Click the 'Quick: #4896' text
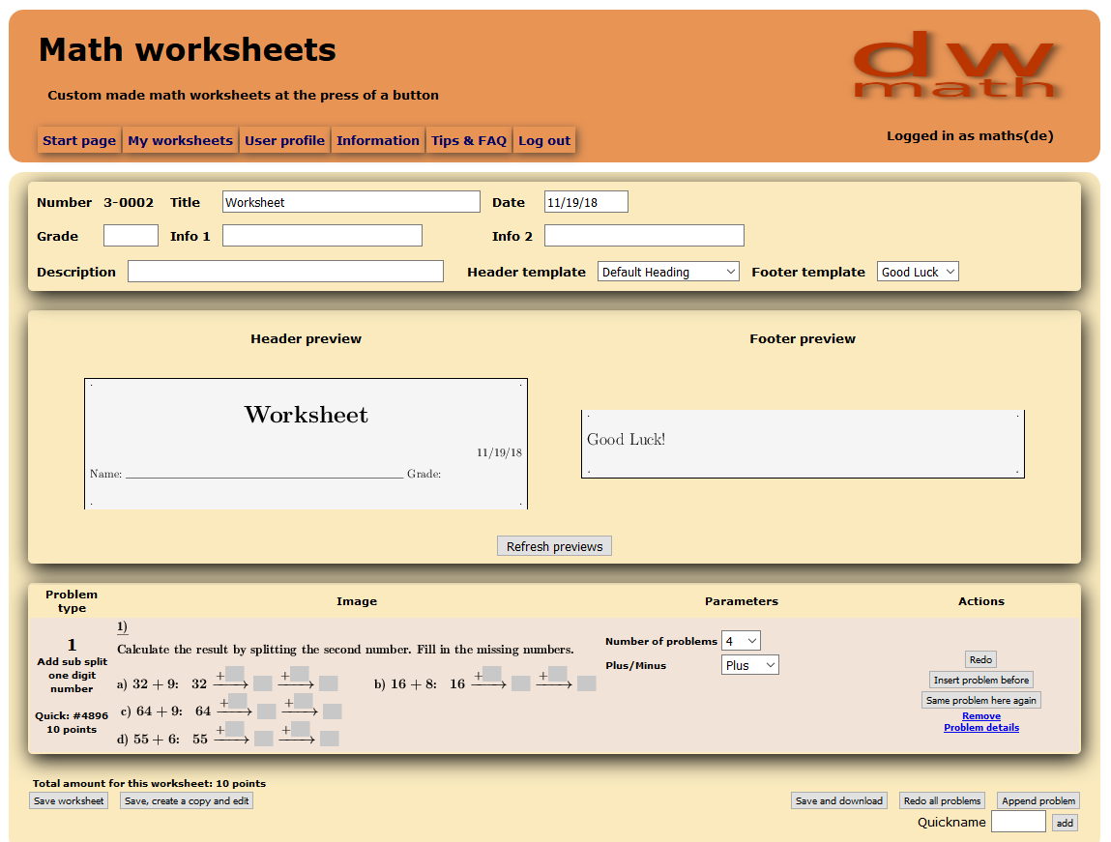1111x842 pixels. pos(72,716)
